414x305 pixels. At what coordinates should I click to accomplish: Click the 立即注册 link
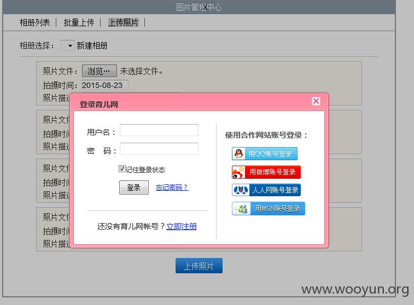pos(182,226)
